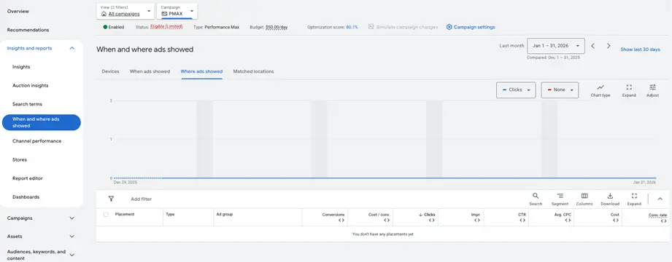Click the 80.7% optimization score link
Viewport: 672px width, 262px height.
tap(352, 27)
